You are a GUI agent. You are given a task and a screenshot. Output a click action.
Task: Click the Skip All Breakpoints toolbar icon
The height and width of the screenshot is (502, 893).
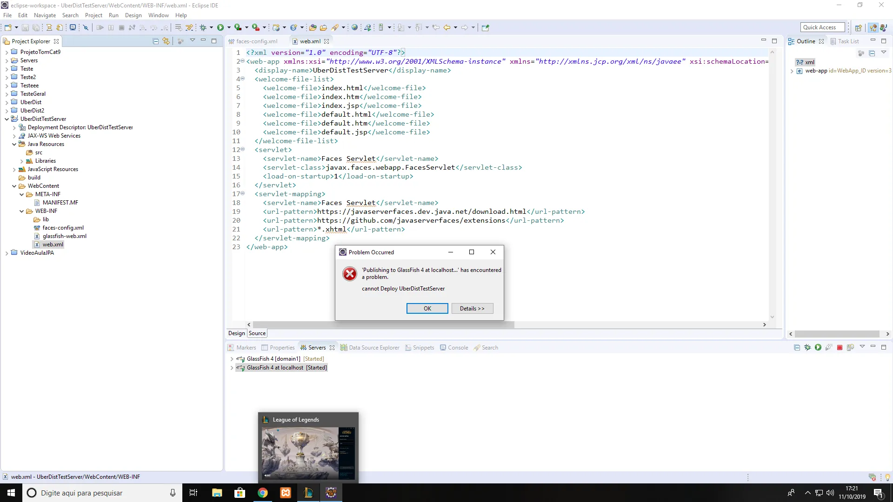click(x=86, y=27)
